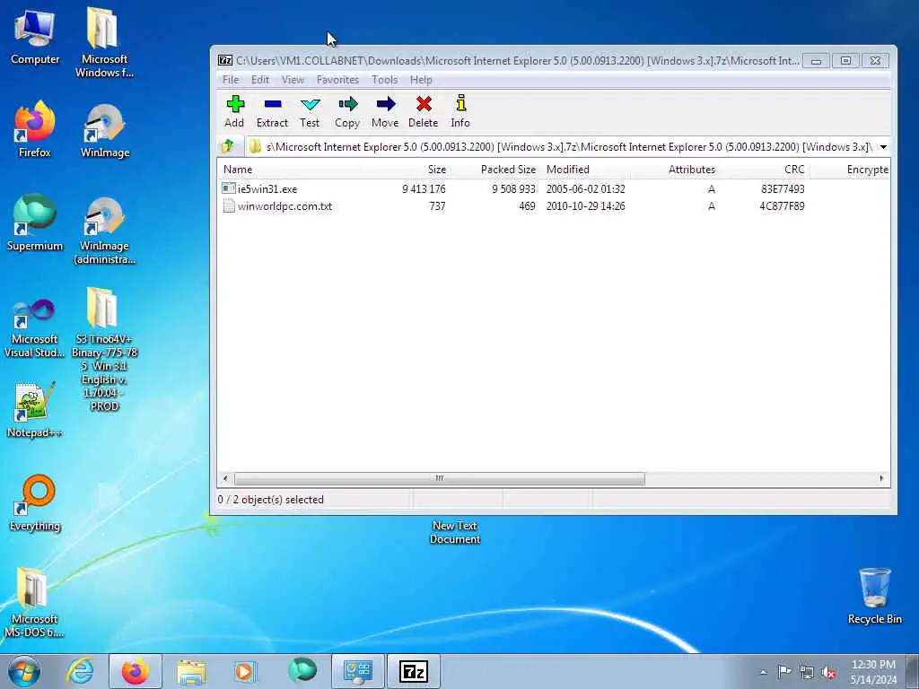This screenshot has width=919, height=689.
Task: Choose the Move toolbar icon
Action: point(385,111)
